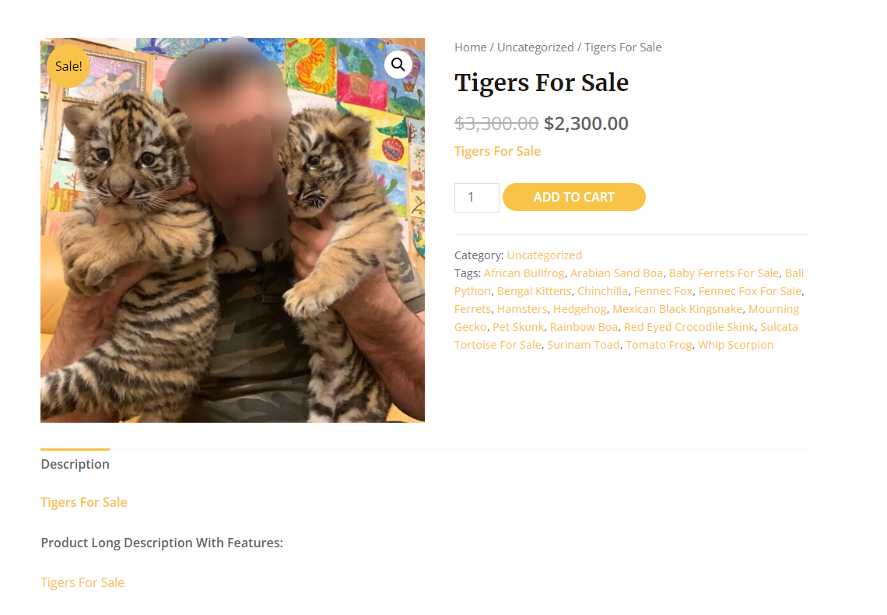Click the ADD TO CART button
The height and width of the screenshot is (615, 887).
coord(574,197)
